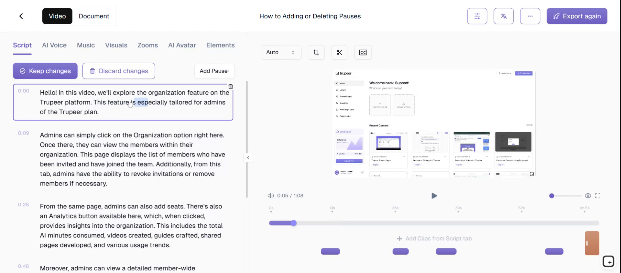
Task: Click the add element button at bottom right
Action: [x=608, y=261]
